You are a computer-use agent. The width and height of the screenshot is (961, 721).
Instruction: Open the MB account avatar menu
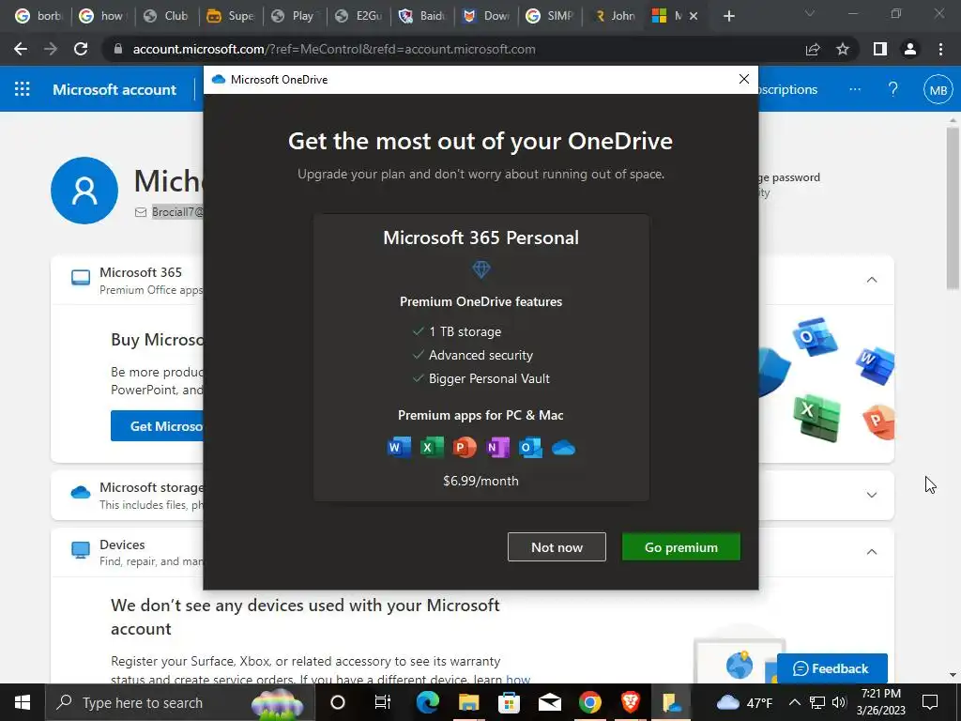click(x=938, y=89)
